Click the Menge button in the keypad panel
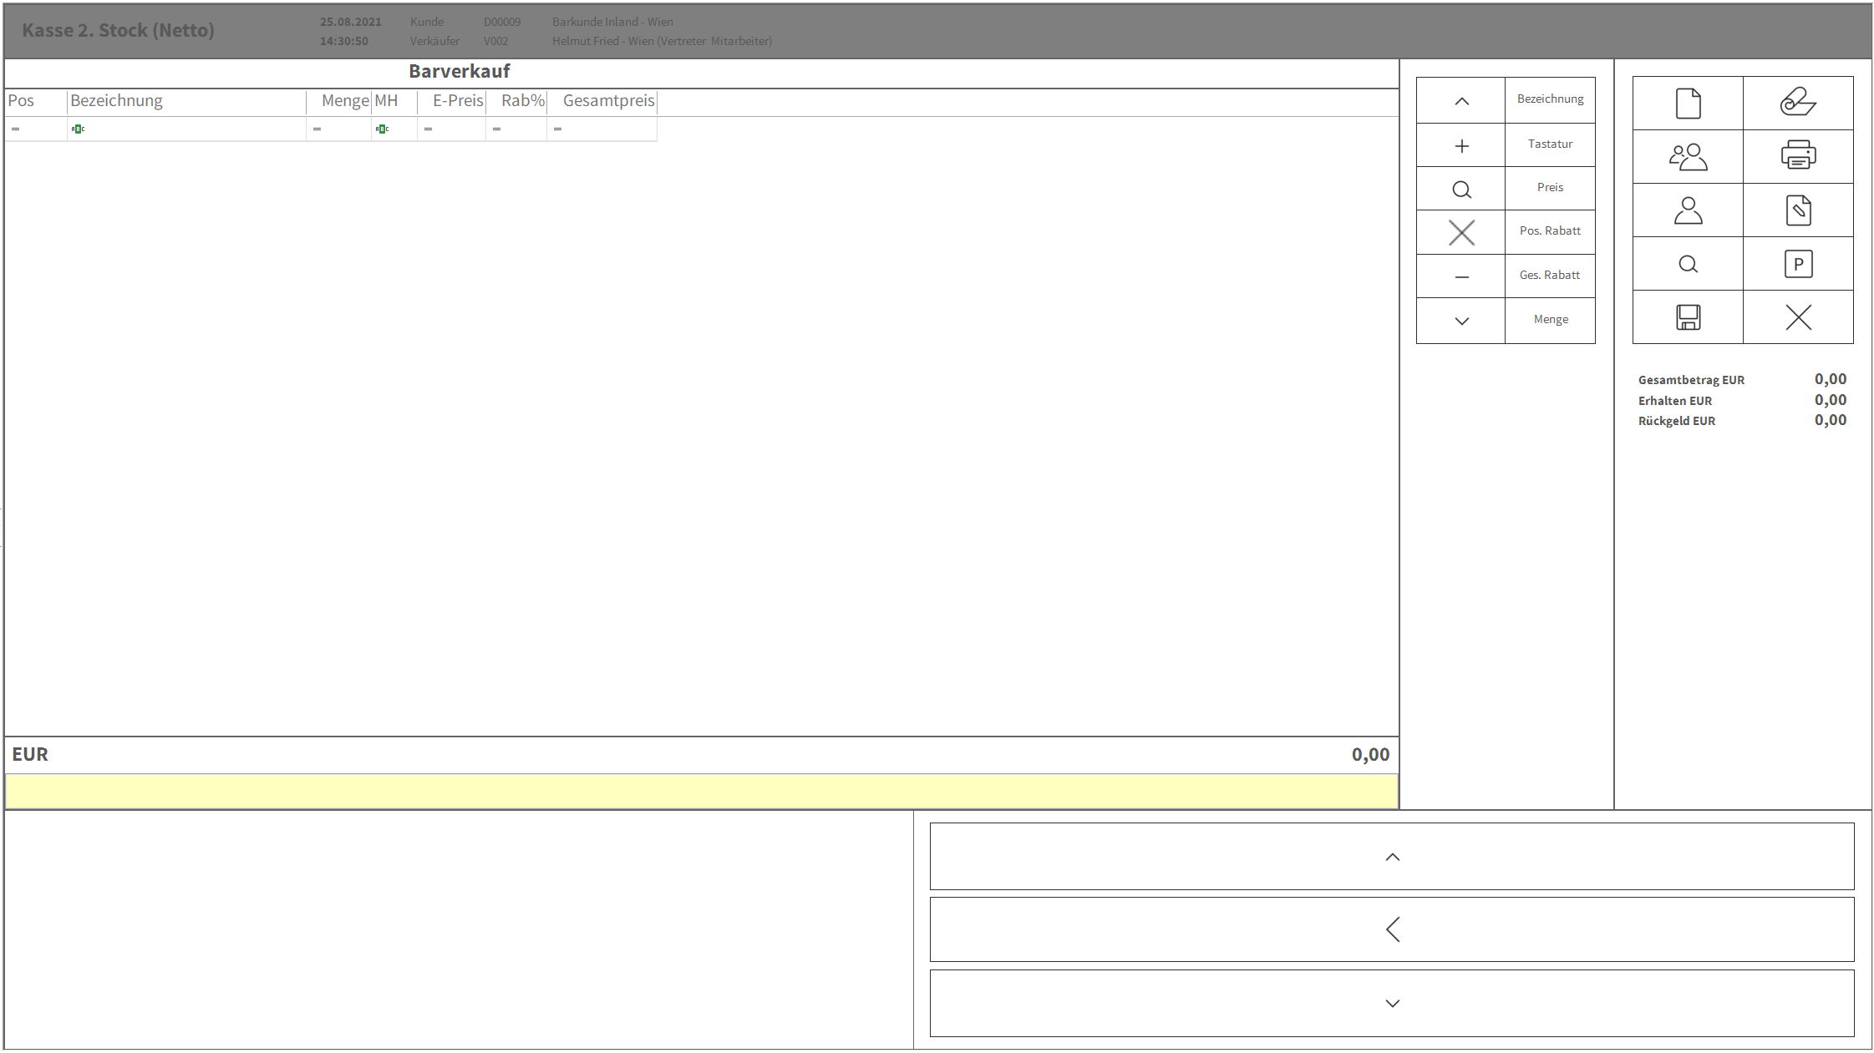This screenshot has width=1874, height=1053. click(1550, 320)
